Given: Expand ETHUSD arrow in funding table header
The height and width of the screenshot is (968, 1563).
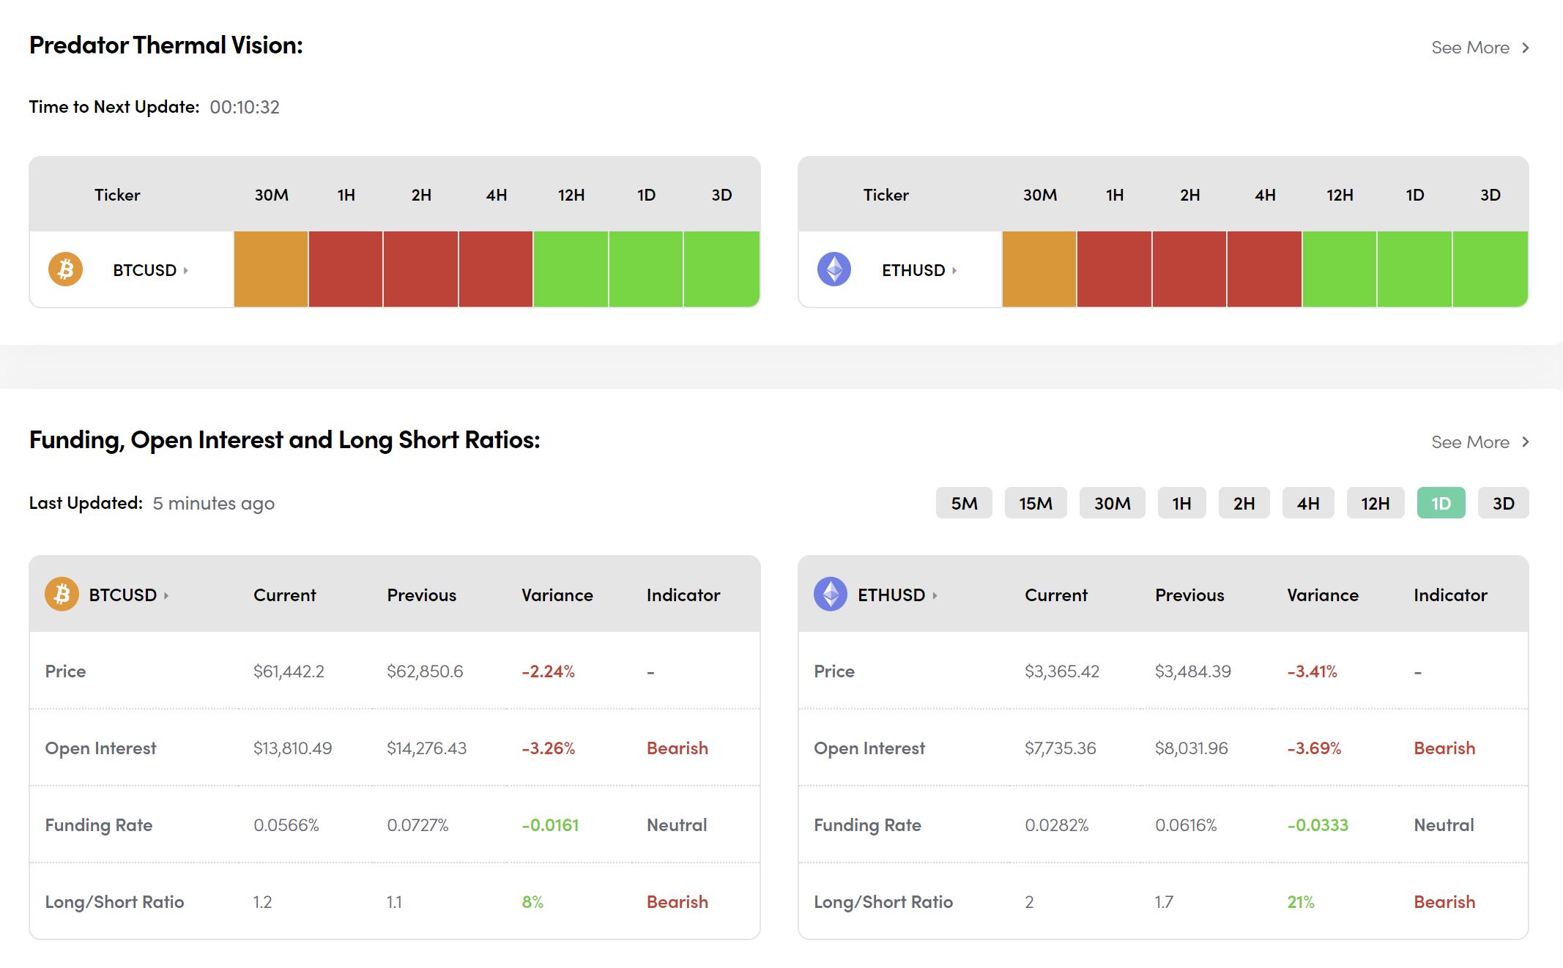Looking at the screenshot, I should click(935, 596).
